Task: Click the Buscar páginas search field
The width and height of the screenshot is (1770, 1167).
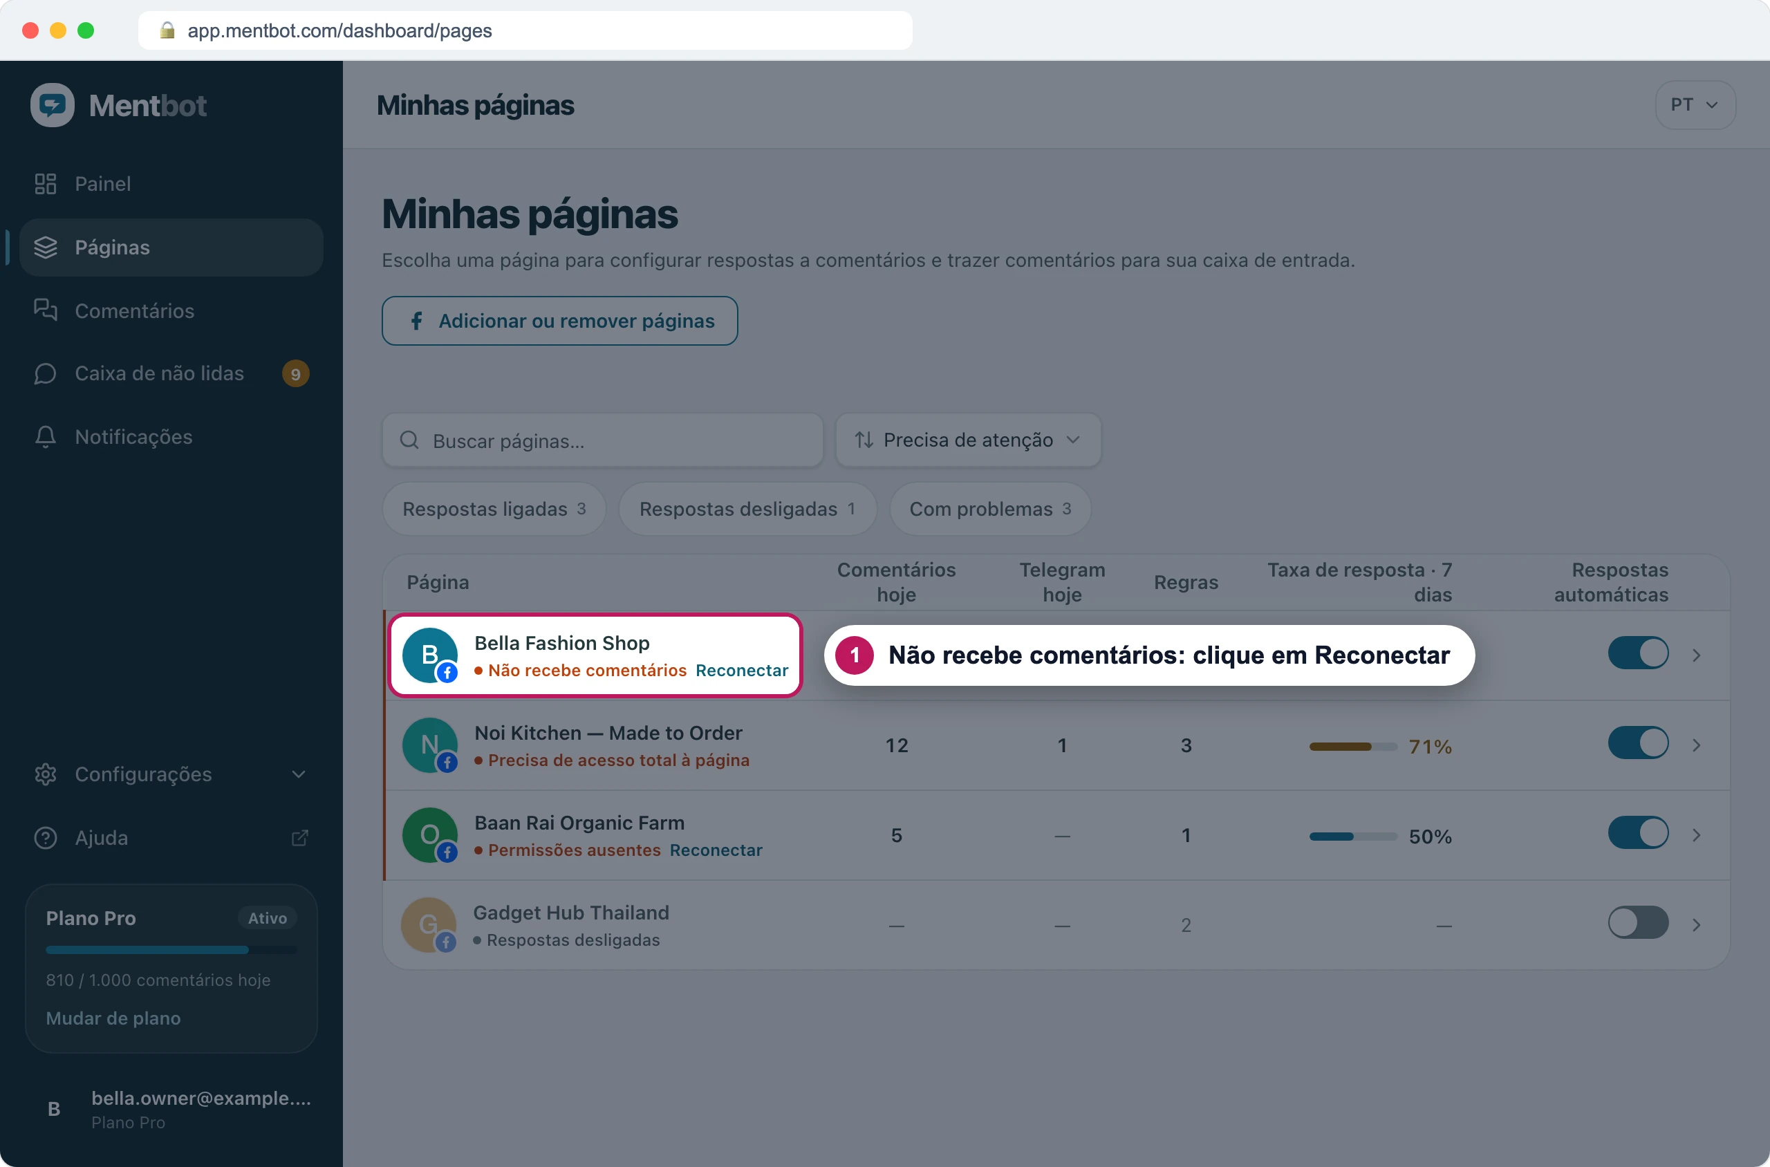Action: point(603,440)
